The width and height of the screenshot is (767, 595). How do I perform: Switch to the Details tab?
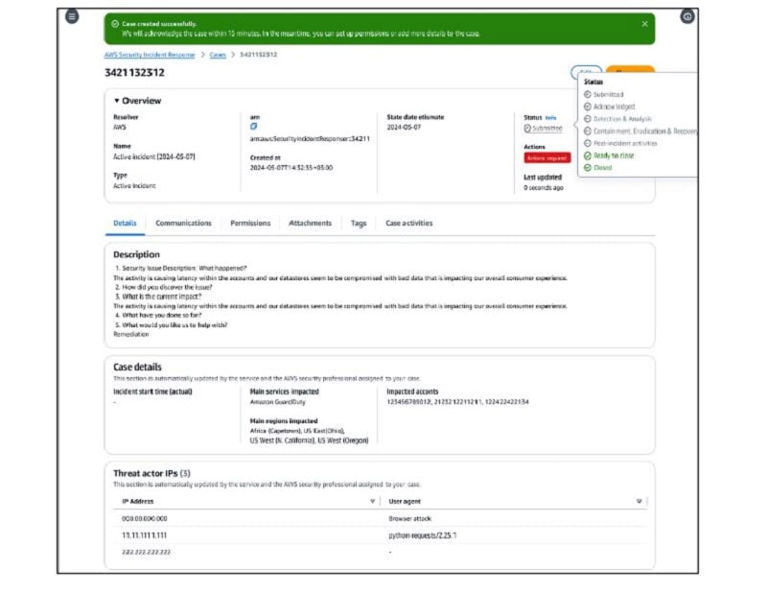(125, 224)
